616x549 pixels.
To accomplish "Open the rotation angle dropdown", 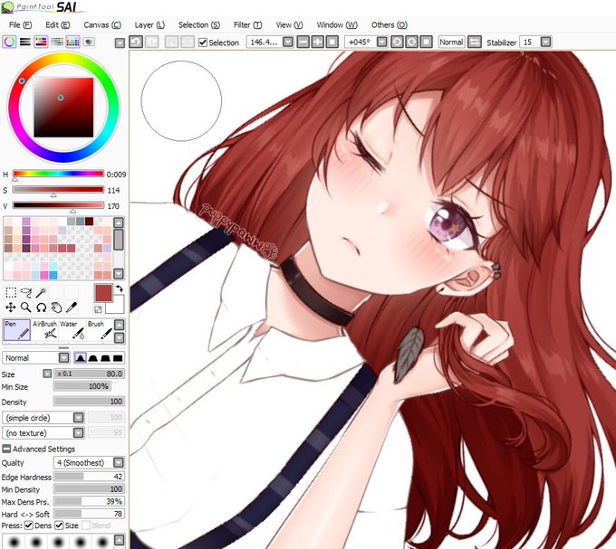I will (x=382, y=42).
